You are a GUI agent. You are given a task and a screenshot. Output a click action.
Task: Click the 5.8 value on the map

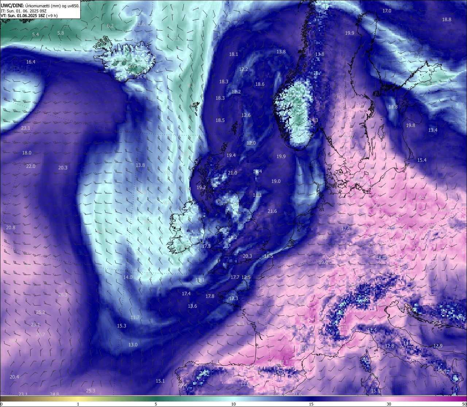(61, 33)
